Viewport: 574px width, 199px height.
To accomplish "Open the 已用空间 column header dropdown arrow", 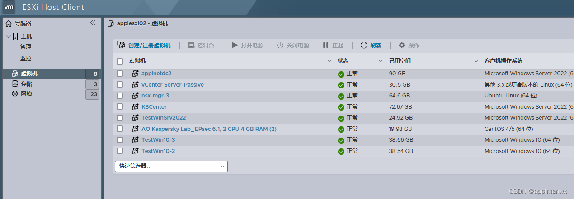I will click(476, 61).
